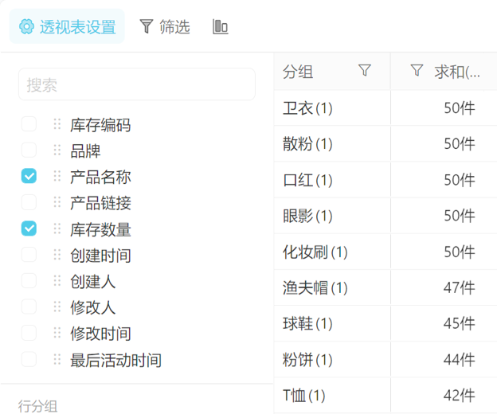This screenshot has height=414, width=497.
Task: Click drag handle next to 创建时间
Action: 57,255
